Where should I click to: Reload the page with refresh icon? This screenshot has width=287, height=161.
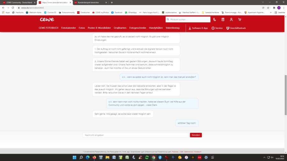13,8
